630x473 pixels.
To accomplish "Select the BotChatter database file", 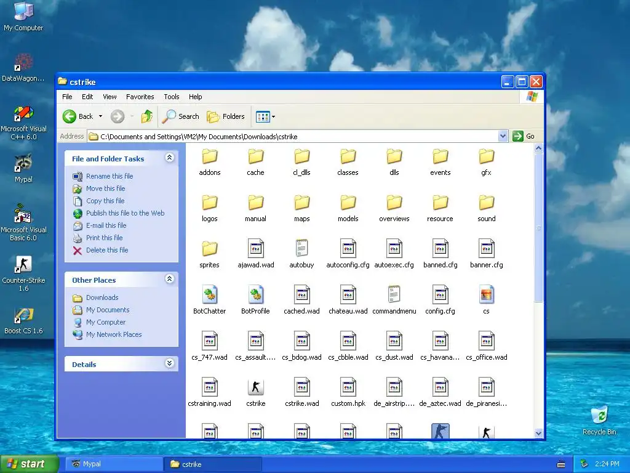I will 209,301.
